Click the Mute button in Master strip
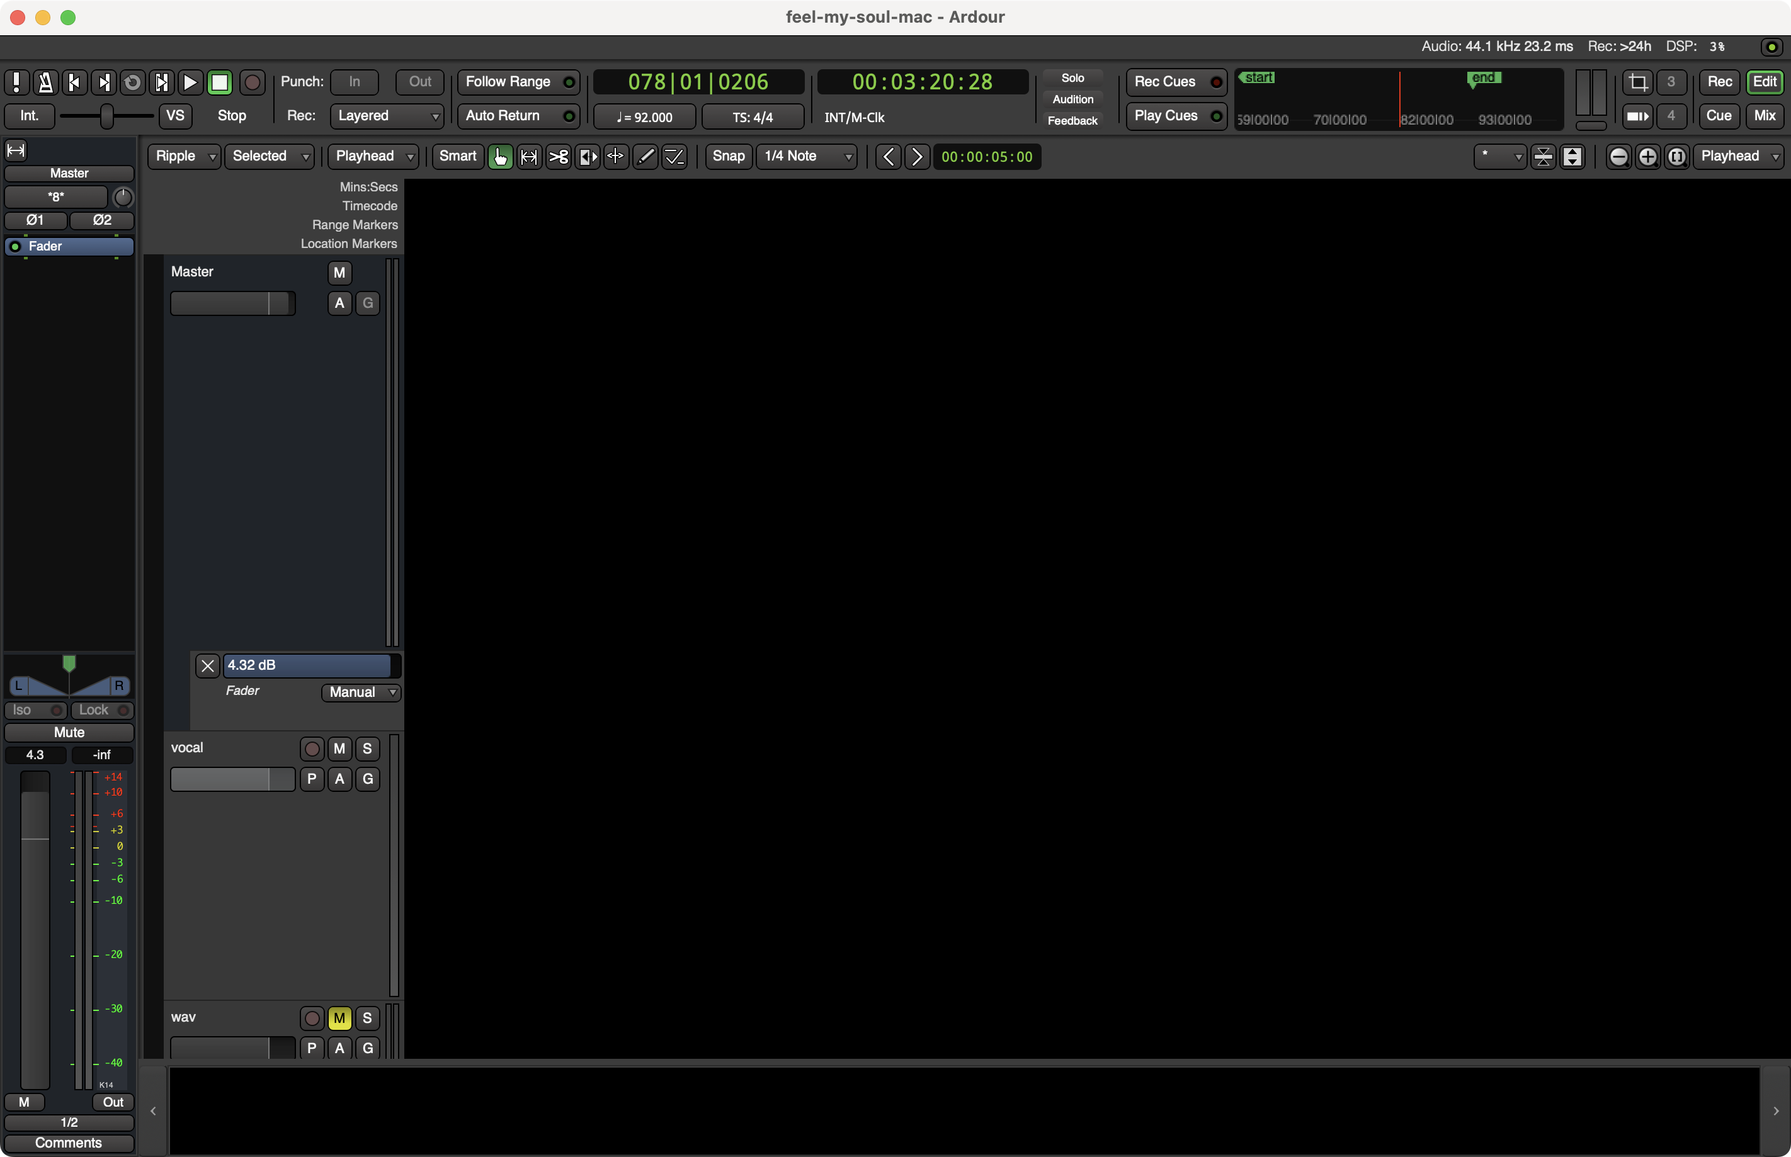Viewport: 1791px width, 1157px height. tap(69, 731)
